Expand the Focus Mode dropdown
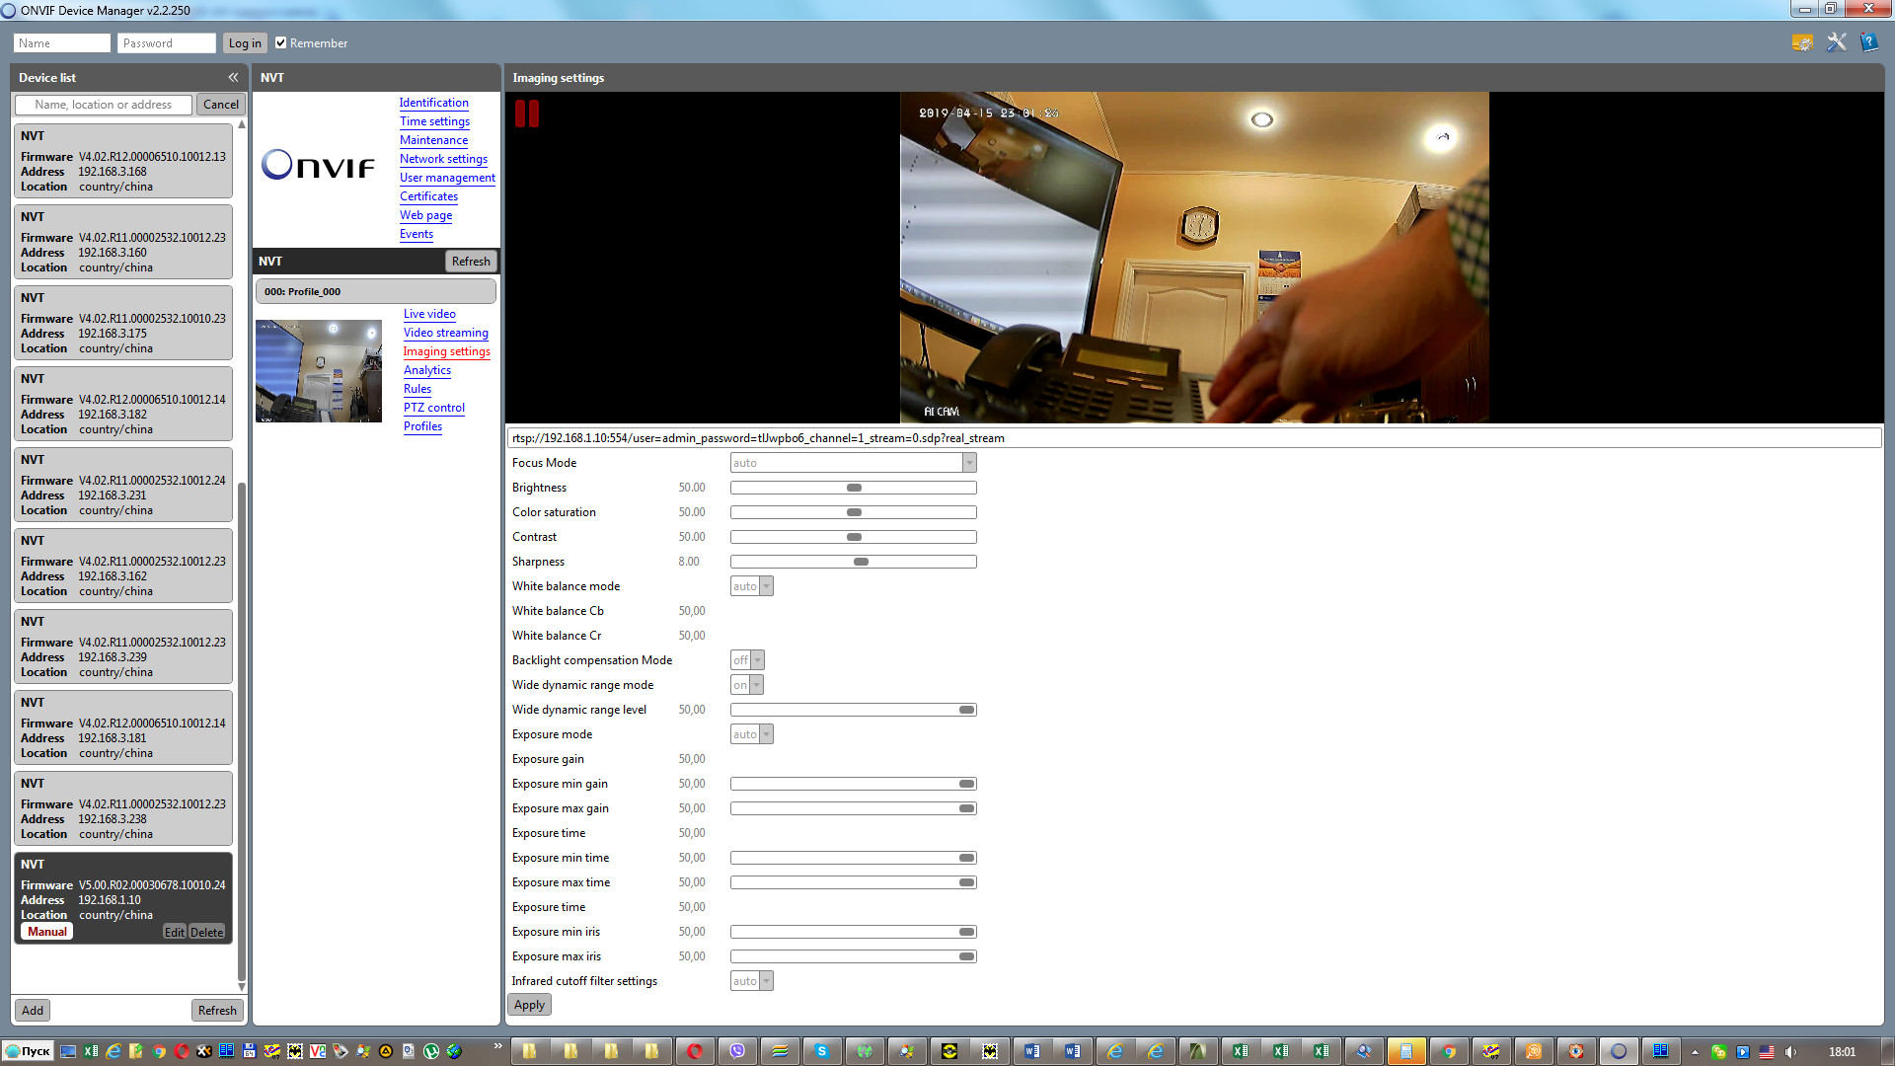This screenshot has height=1066, width=1895. (968, 463)
